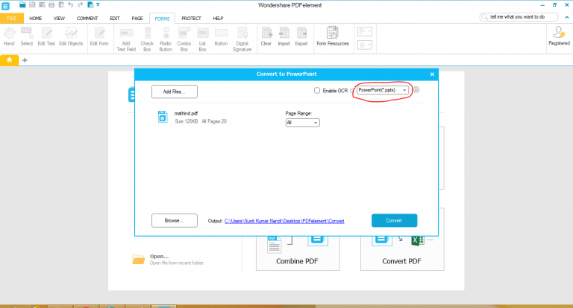Click the blue Convert button

[394, 220]
